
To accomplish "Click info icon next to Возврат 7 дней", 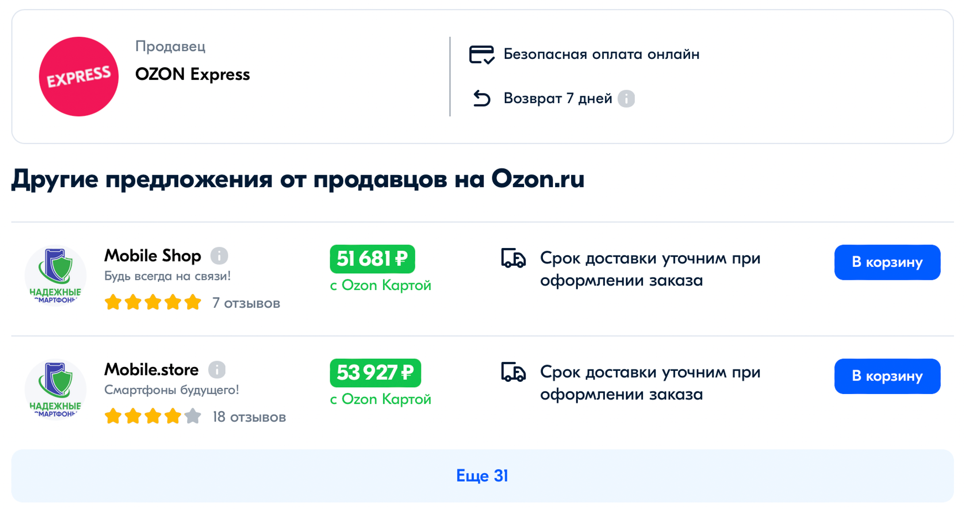I will (x=626, y=99).
